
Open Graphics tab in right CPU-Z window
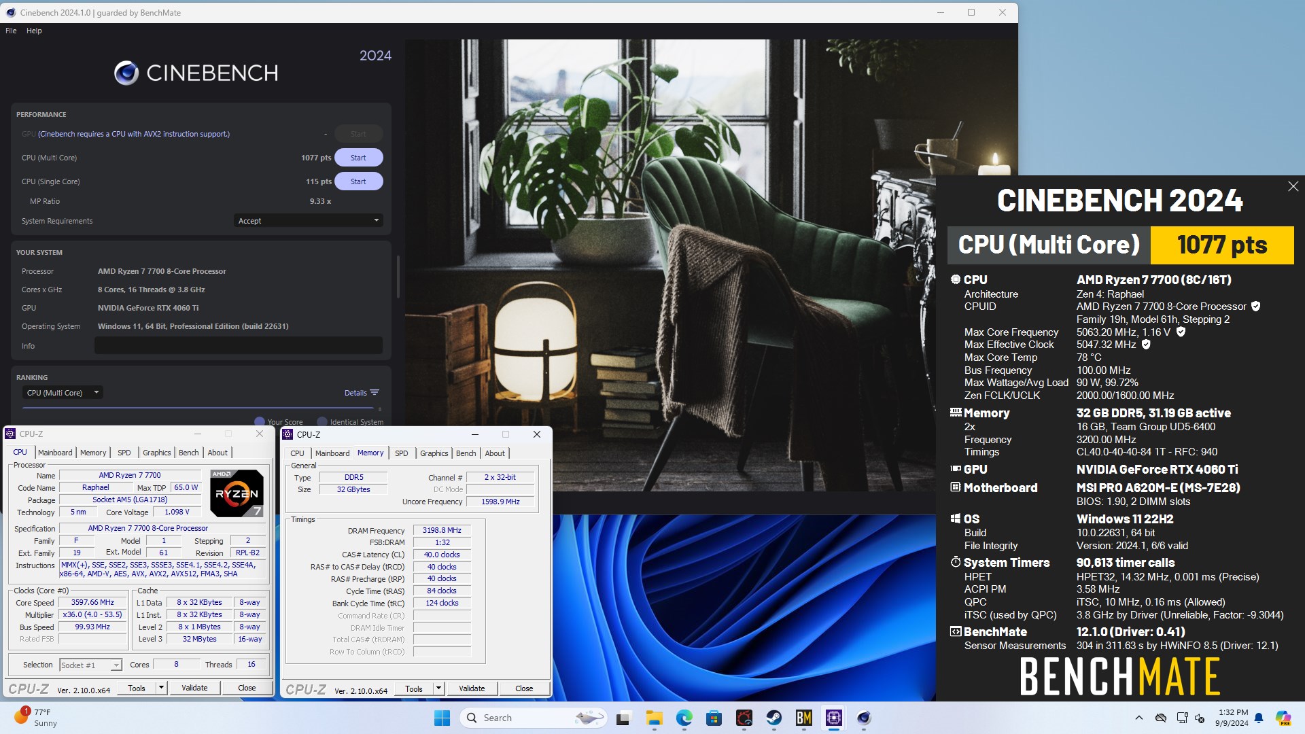click(434, 453)
